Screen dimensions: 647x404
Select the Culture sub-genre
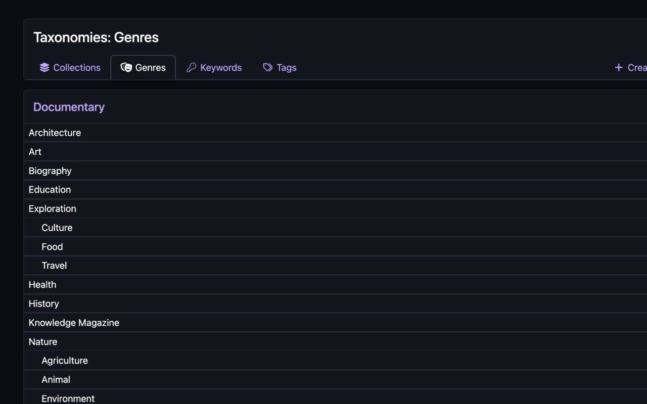[x=57, y=227]
